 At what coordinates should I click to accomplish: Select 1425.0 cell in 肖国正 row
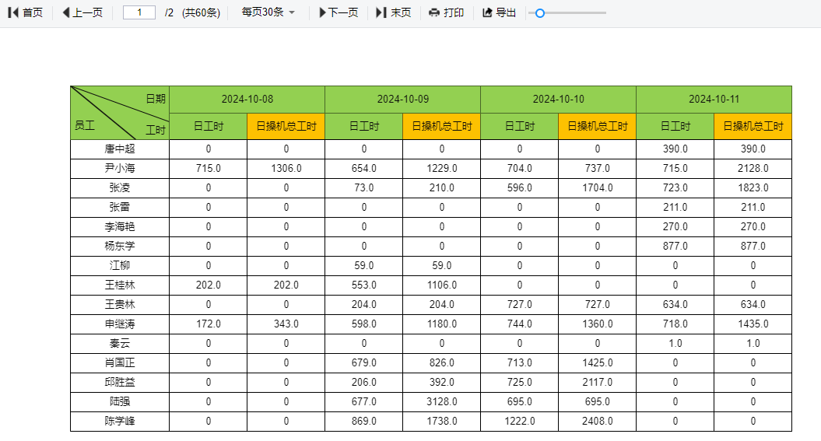(x=598, y=362)
